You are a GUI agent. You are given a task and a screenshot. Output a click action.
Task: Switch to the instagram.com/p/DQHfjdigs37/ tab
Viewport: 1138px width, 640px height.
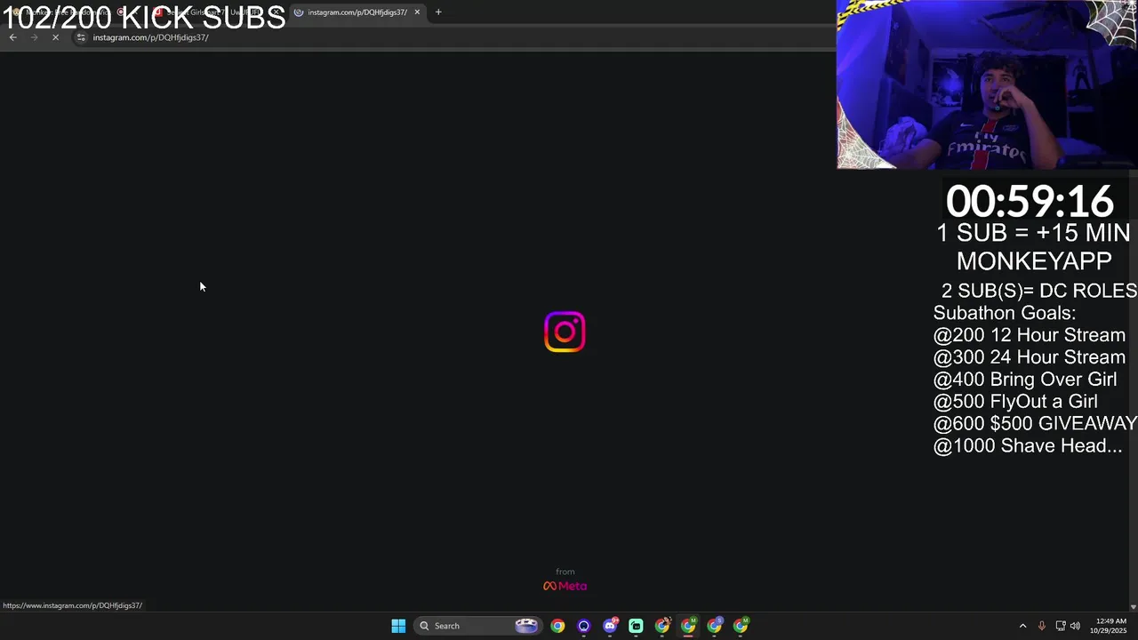coord(356,12)
